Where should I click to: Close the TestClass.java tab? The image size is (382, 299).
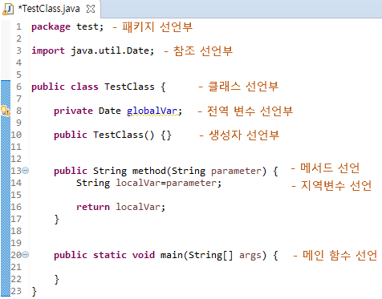91,9
